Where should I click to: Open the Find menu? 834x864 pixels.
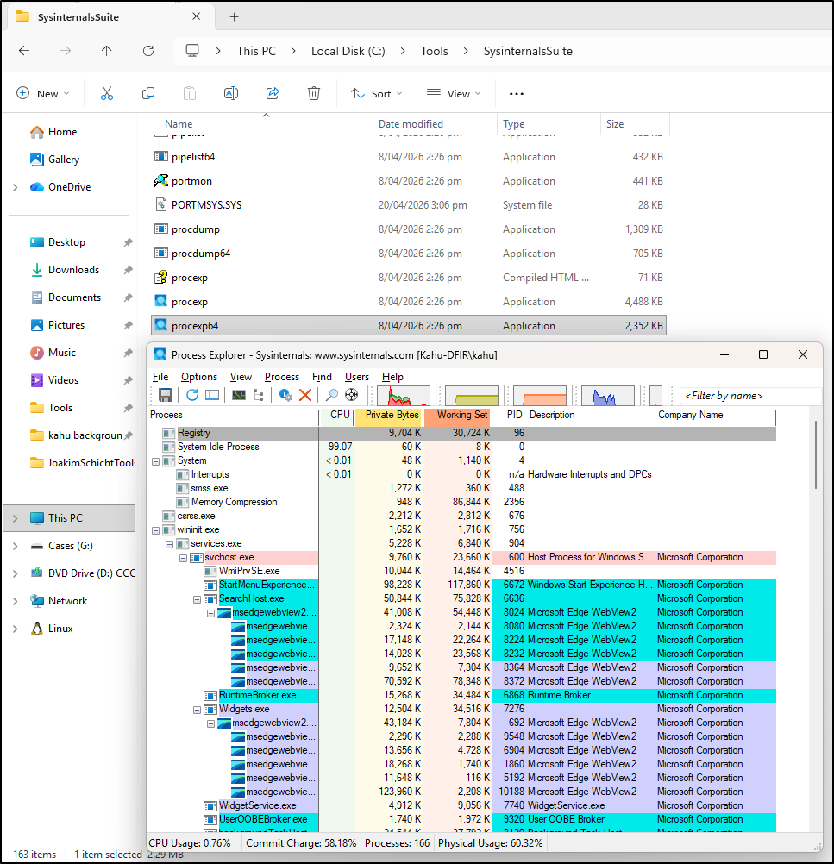322,376
